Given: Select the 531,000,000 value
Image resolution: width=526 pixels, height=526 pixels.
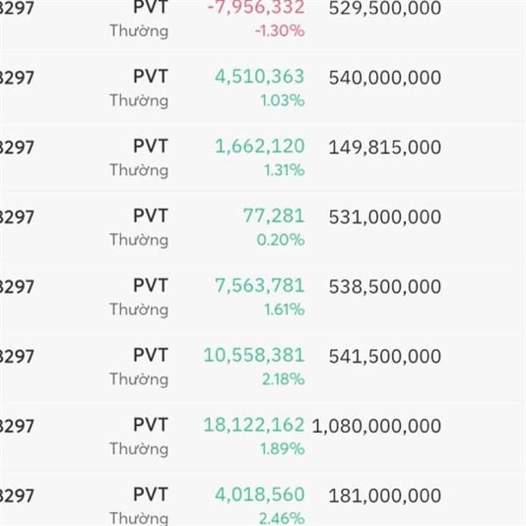Looking at the screenshot, I should pos(385,217).
